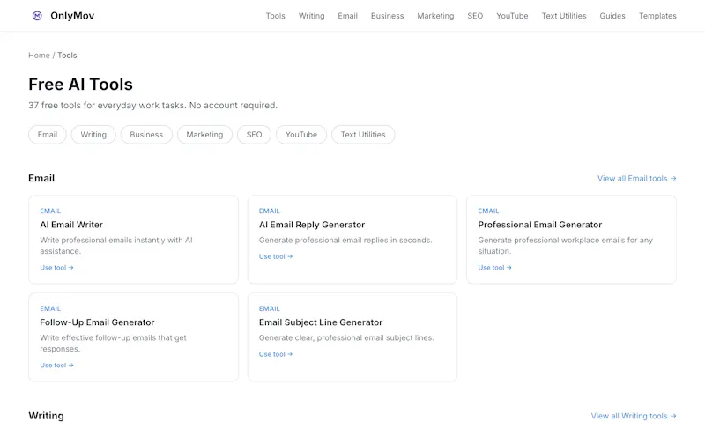
Task: Filter by the Writing category pill
Action: click(x=93, y=135)
